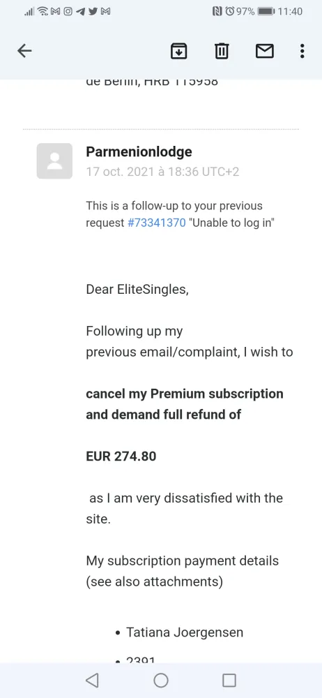Viewport: 322px width, 698px height.
Task: Tap the date line 17 oct. 2021
Action: [x=162, y=172]
